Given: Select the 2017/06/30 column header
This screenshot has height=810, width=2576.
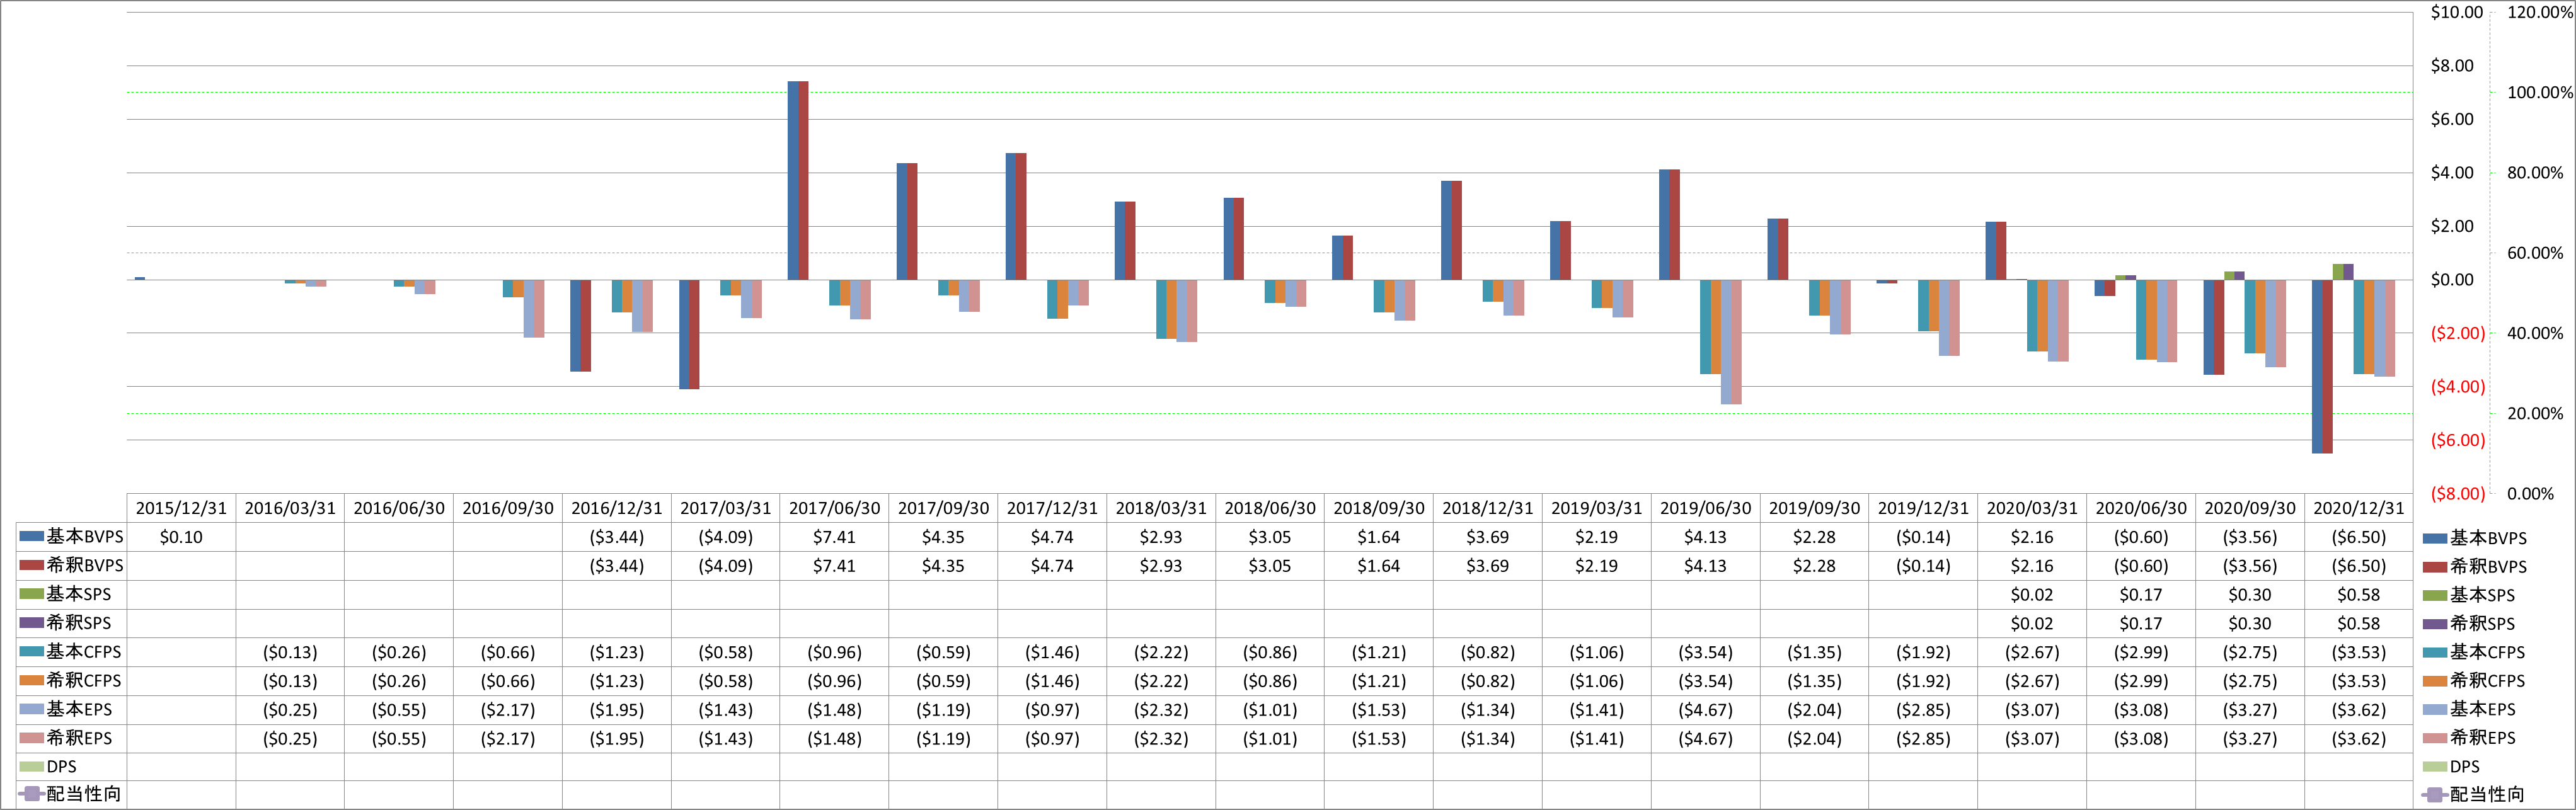Looking at the screenshot, I should click(x=834, y=508).
